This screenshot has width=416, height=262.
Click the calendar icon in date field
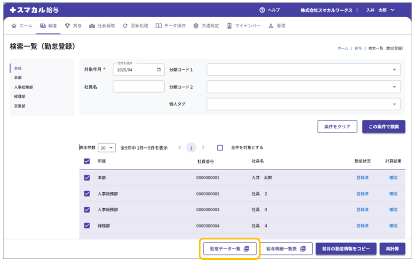pyautogui.click(x=159, y=70)
